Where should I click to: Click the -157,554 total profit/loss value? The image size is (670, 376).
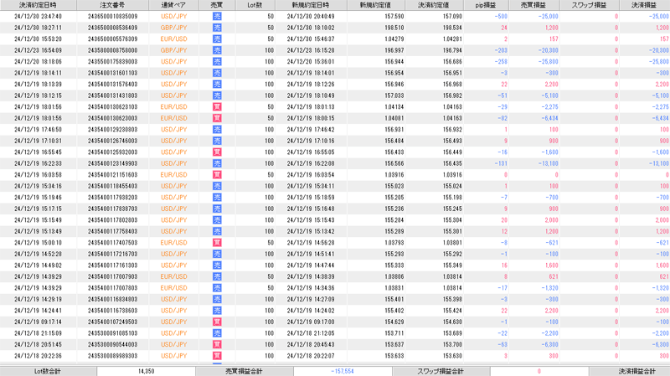(x=343, y=371)
